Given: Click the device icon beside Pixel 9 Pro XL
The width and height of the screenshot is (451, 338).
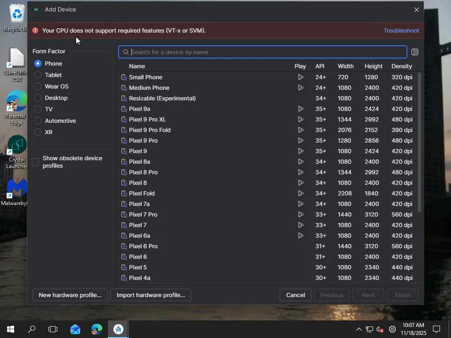Looking at the screenshot, I should pyautogui.click(x=124, y=119).
